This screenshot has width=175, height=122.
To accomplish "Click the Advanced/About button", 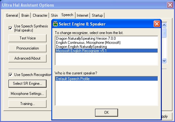I will [28, 58].
